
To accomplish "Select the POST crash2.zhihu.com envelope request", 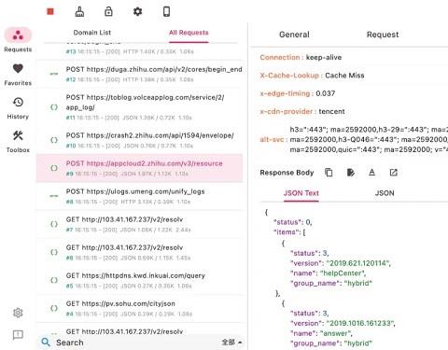I will tap(139, 140).
